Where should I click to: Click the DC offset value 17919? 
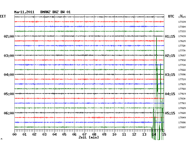[182, 94]
